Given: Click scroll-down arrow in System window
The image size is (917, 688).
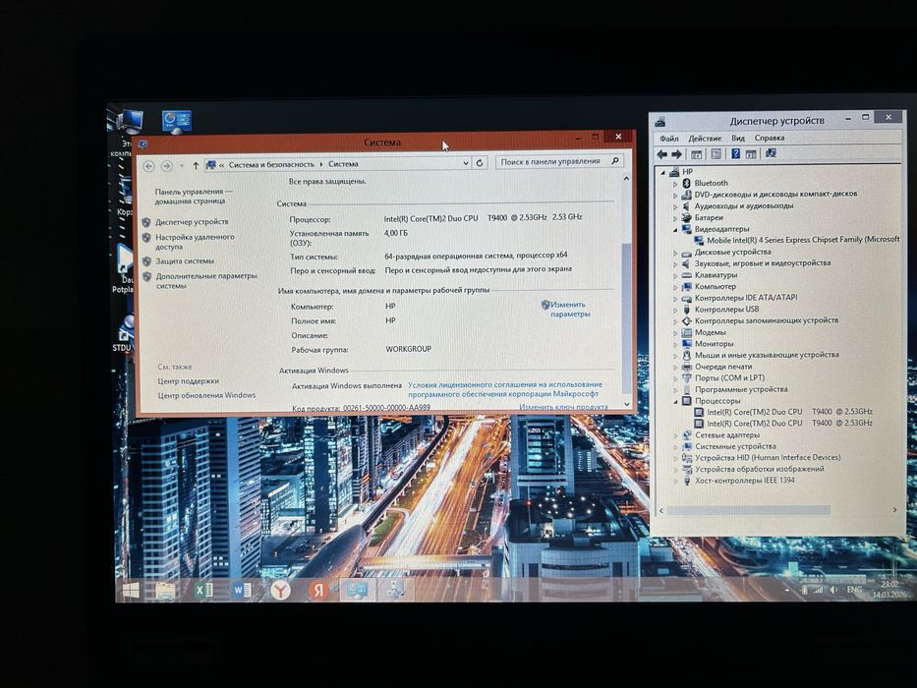Looking at the screenshot, I should 627,404.
